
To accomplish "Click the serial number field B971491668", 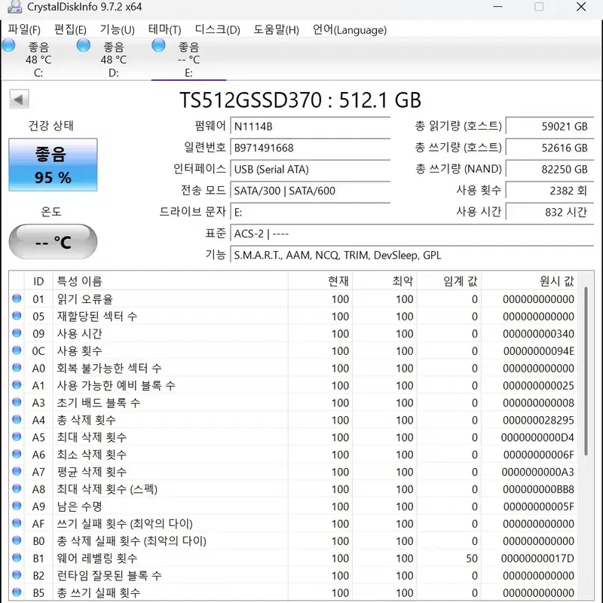I will click(x=310, y=148).
